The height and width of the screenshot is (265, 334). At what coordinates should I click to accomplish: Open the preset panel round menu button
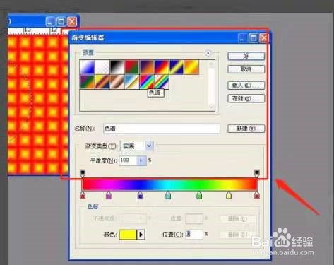point(208,53)
